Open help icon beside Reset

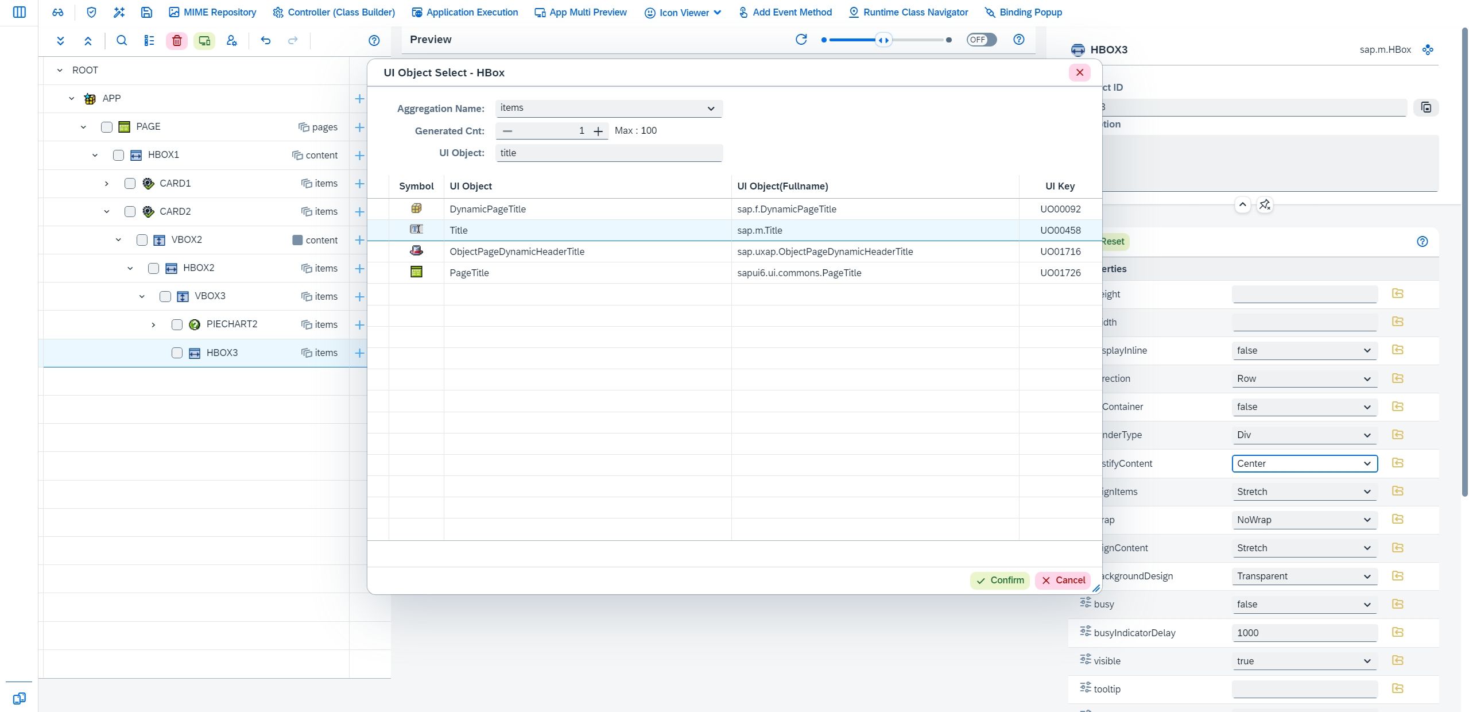tap(1423, 241)
